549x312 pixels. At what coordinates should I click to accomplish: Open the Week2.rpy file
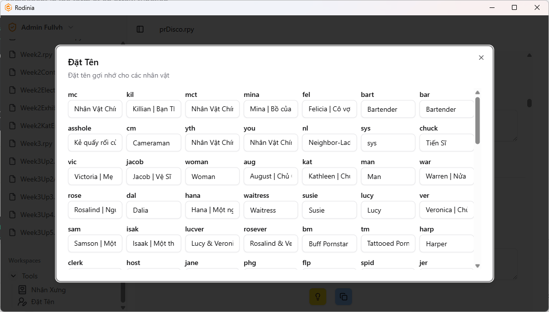click(x=37, y=54)
